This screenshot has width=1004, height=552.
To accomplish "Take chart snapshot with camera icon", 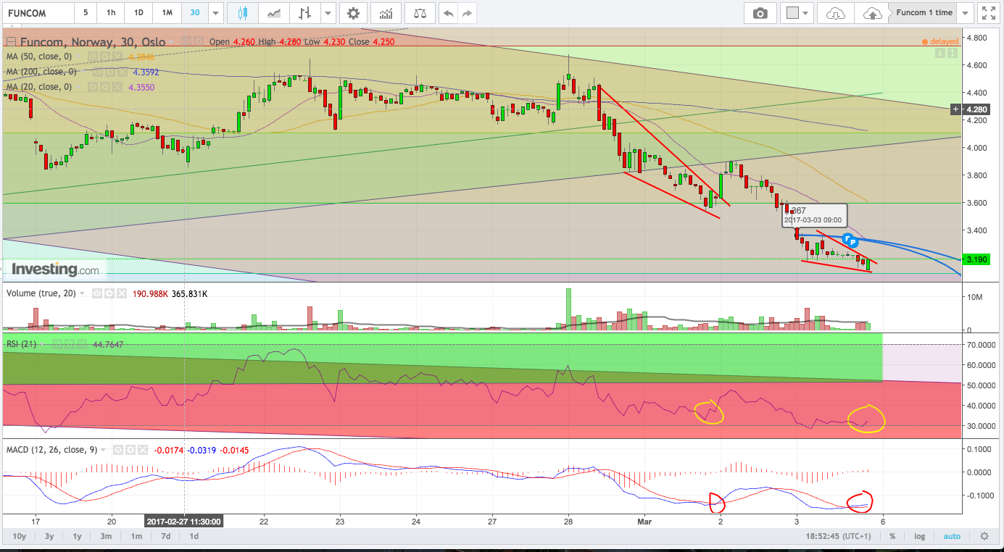I will coord(760,13).
